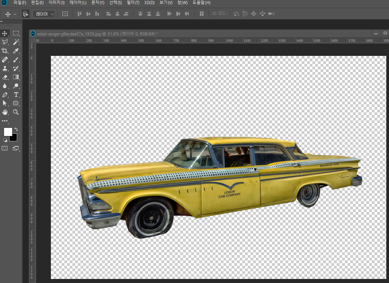This screenshot has height=283, width=389.
Task: Select the Spot Healing Brush tool
Action: click(5, 60)
